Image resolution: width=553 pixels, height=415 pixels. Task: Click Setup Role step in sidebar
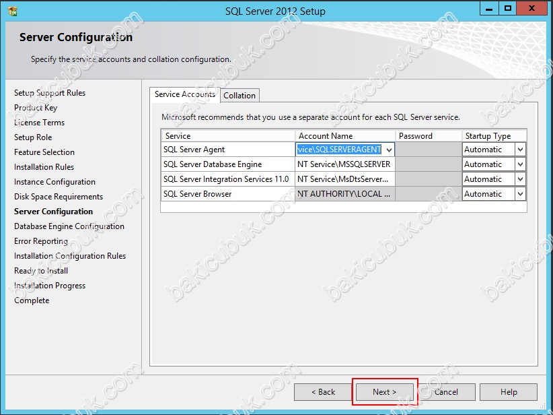[33, 137]
